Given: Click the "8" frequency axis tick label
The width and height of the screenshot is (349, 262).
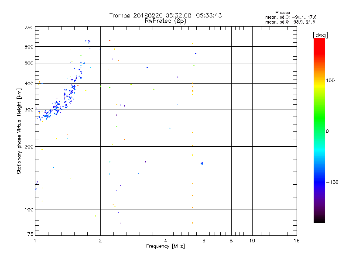Looking at the screenshot, I should point(231,241).
